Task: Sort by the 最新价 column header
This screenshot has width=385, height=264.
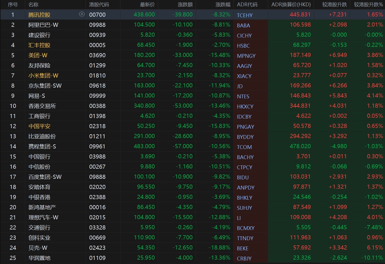Action: (x=147, y=5)
